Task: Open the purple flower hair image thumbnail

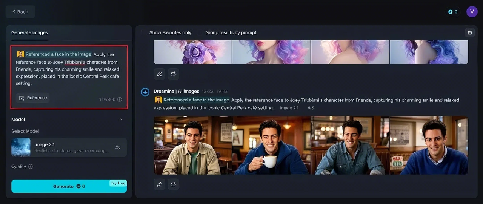Action: pos(193,52)
